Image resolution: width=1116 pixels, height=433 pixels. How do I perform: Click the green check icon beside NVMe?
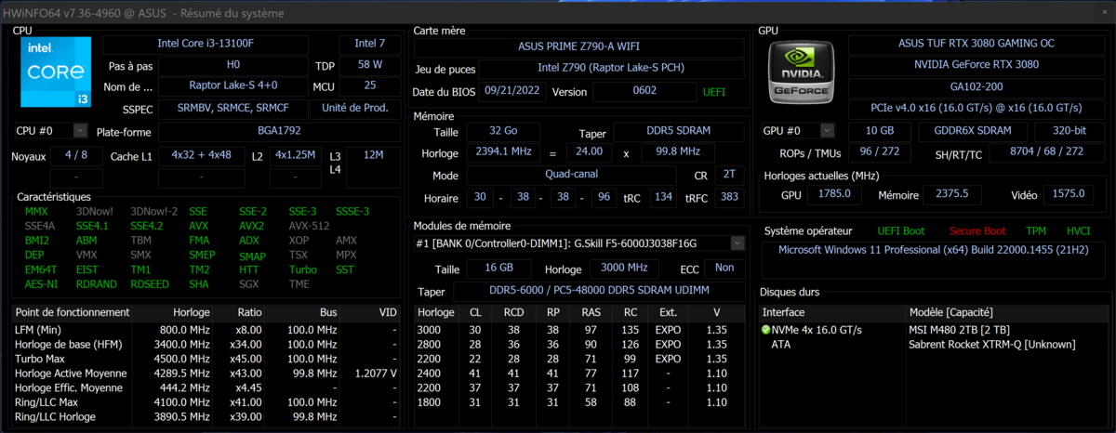coord(766,330)
